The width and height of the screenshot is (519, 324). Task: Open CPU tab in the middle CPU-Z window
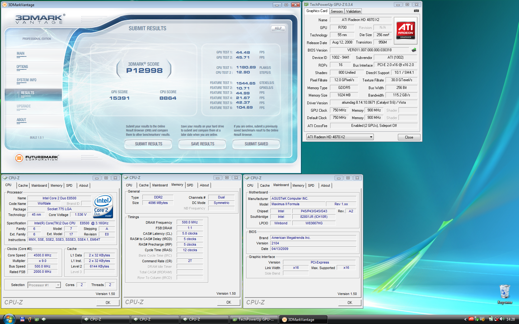(129, 185)
